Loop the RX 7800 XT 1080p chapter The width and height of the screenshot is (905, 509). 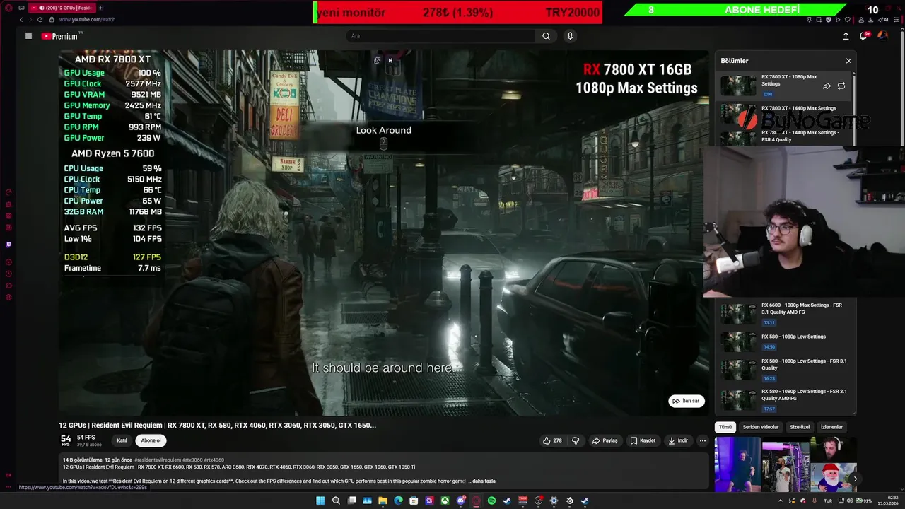point(841,86)
